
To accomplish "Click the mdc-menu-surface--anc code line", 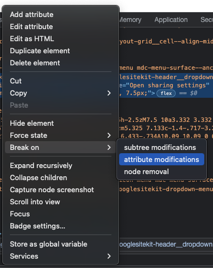I will pyautogui.click(x=166, y=68).
